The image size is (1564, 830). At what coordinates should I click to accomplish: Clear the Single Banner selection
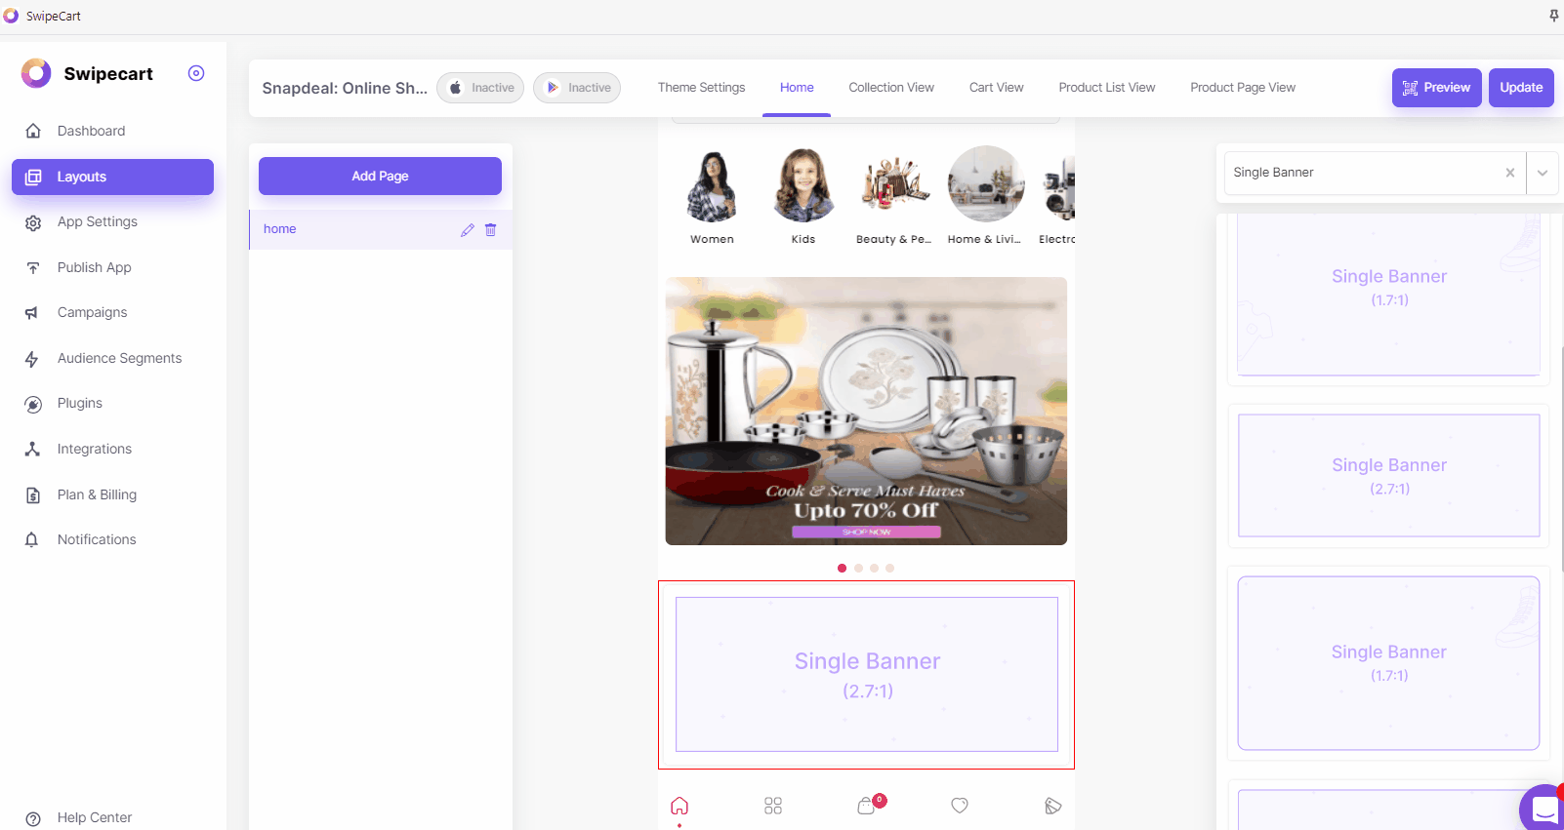point(1510,173)
